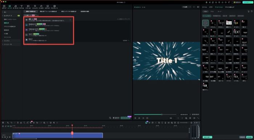The height and width of the screenshot is (140, 254).
Task: Switch to the Title tab in properties panel
Action: coord(204,7)
